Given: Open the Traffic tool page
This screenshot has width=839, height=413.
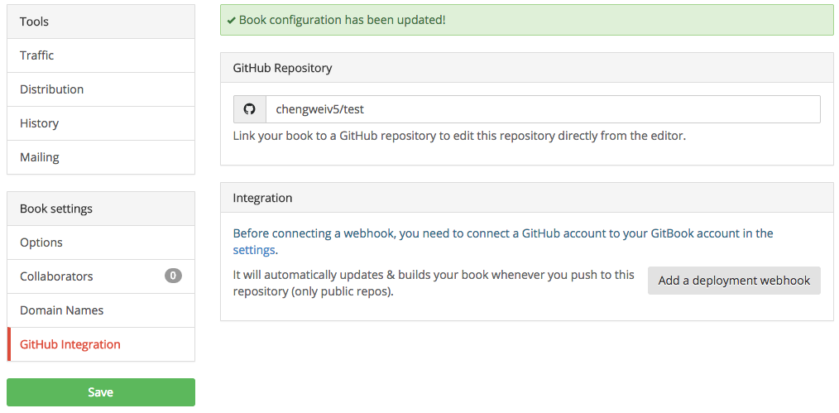Looking at the screenshot, I should pyautogui.click(x=37, y=55).
